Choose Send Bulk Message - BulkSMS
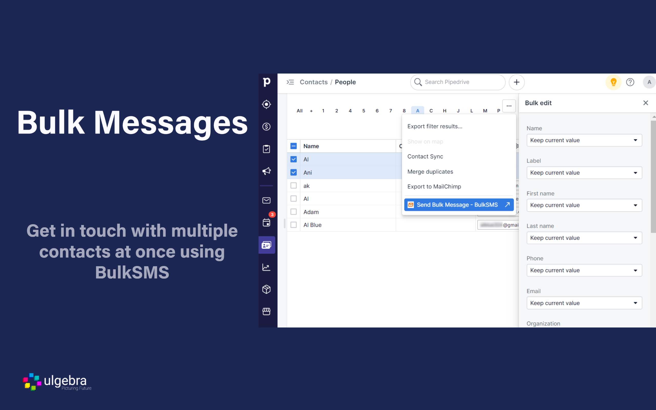 pyautogui.click(x=459, y=205)
